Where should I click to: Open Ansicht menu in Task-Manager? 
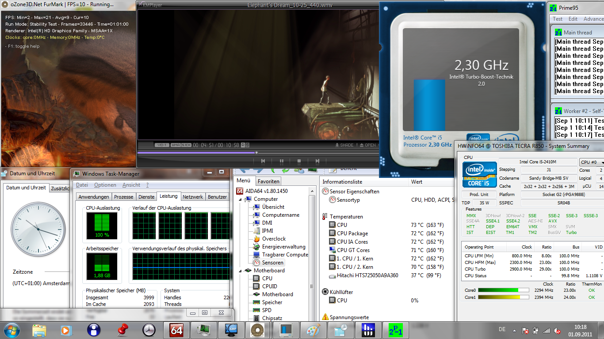point(131,185)
